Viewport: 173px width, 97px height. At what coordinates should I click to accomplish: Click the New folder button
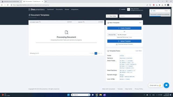[x=112, y=16]
